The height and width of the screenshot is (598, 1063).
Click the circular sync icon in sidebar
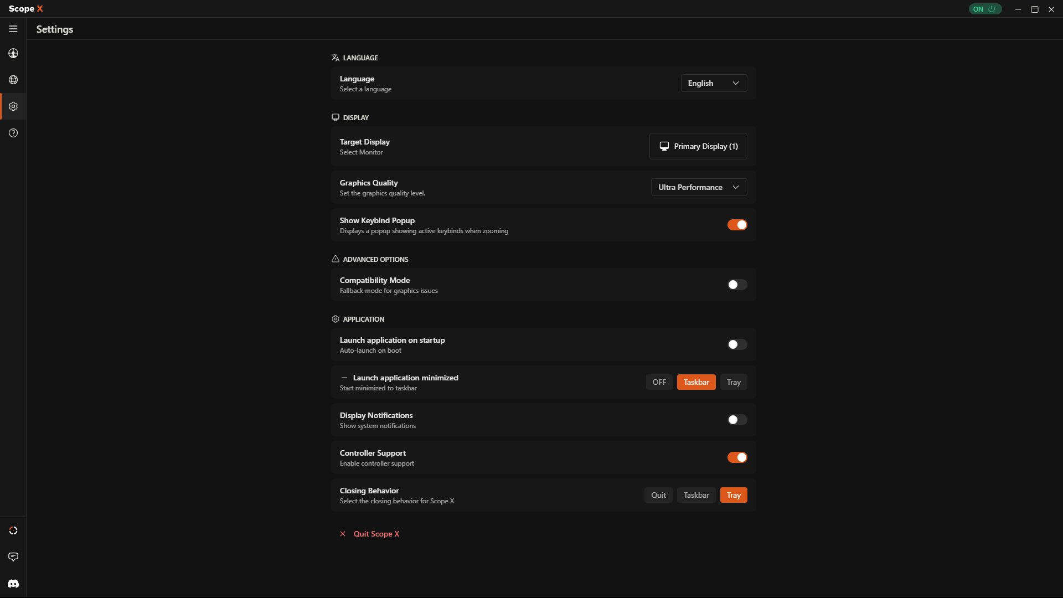pos(13,530)
